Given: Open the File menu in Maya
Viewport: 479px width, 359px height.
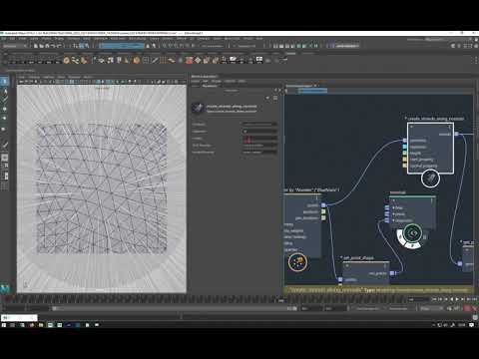Looking at the screenshot, I should (x=4, y=39).
